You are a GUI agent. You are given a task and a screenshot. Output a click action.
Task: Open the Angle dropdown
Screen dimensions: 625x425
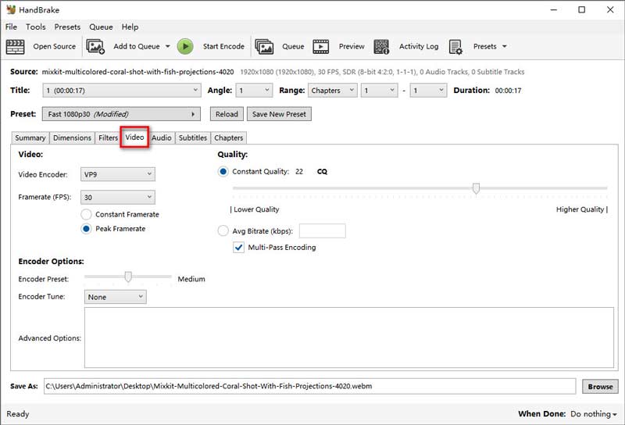(x=254, y=91)
